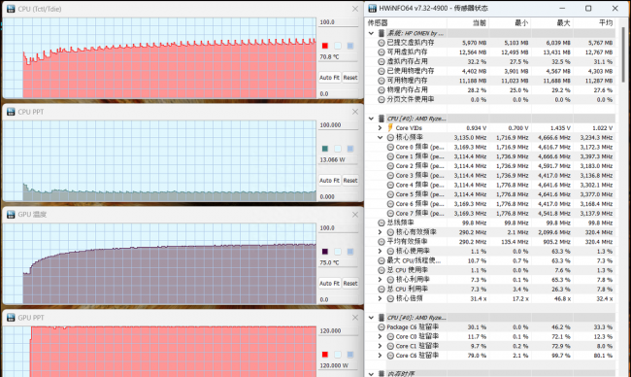Click the 120.000 maximum field in GPU PPT graph
The width and height of the screenshot is (631, 377).
coord(338,331)
